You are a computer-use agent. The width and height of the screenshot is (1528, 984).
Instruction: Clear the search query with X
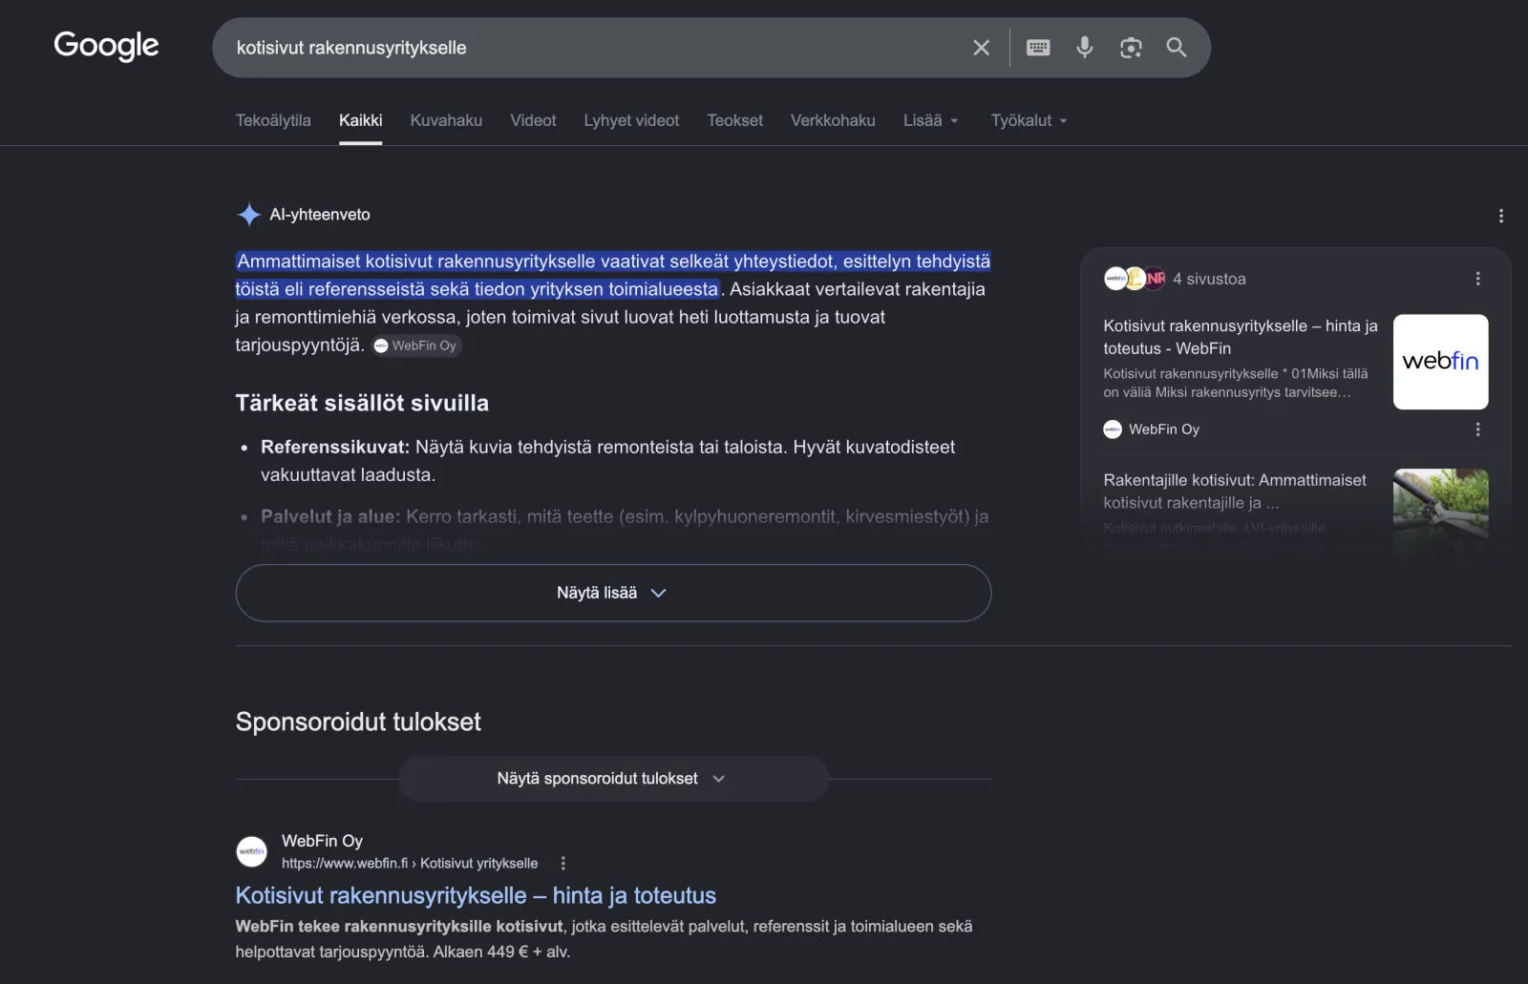[981, 48]
